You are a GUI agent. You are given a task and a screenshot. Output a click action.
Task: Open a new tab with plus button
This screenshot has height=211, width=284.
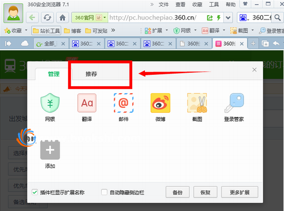253,44
